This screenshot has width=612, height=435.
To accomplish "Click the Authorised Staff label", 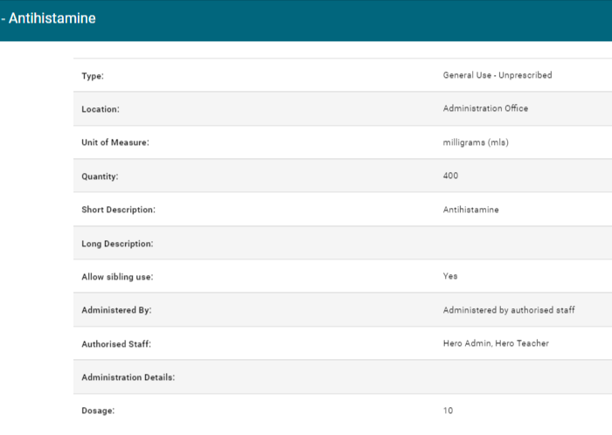I will tap(116, 344).
